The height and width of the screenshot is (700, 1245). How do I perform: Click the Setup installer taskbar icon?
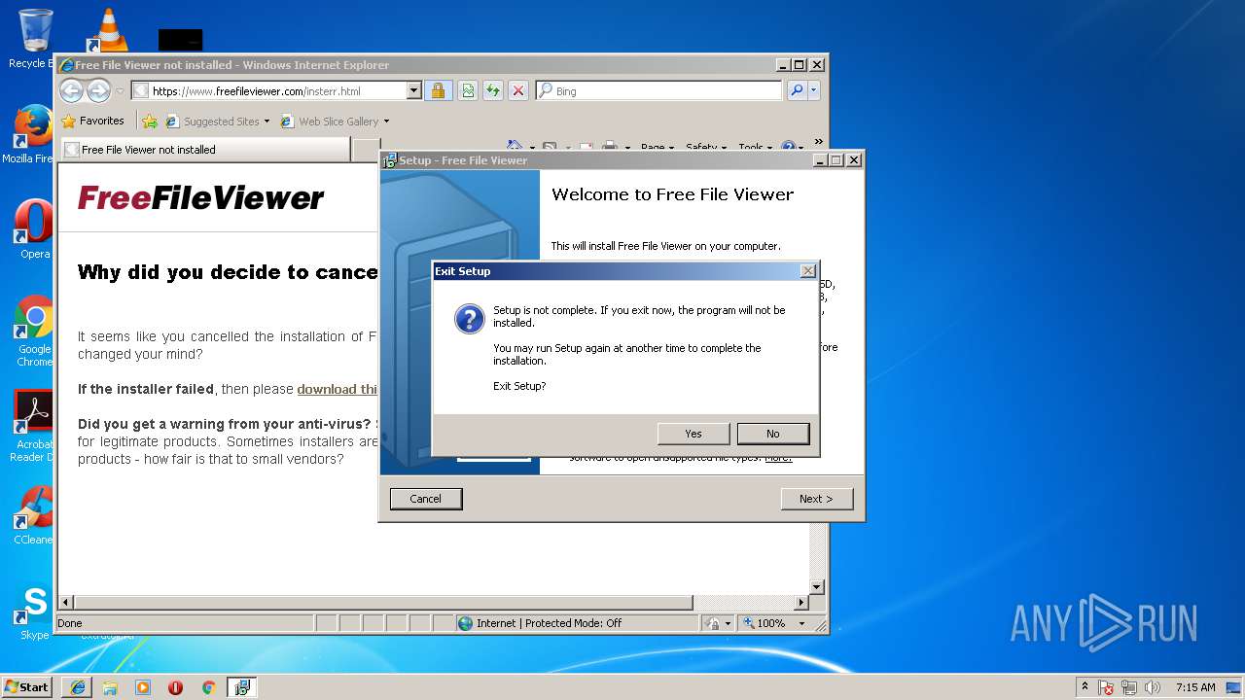click(241, 687)
